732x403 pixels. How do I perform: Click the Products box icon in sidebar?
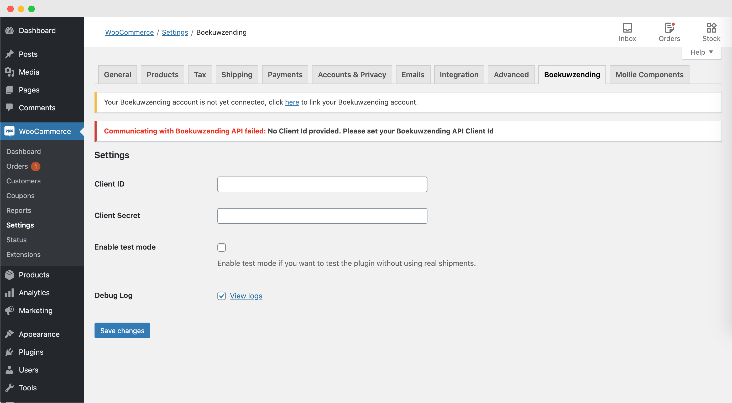tap(9, 275)
